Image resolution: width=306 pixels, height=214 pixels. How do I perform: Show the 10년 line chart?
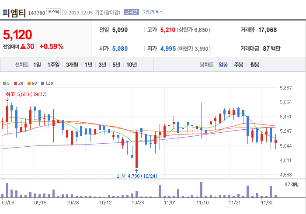click(132, 65)
